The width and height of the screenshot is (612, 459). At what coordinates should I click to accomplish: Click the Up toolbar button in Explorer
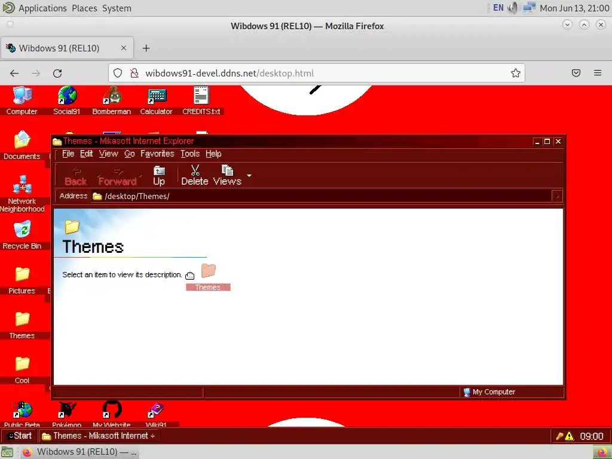click(159, 175)
